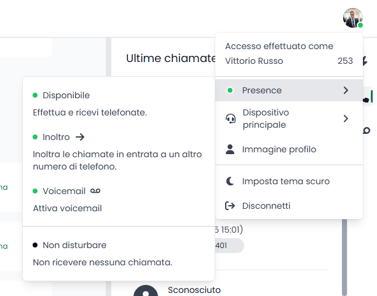
Task: Set presence status to Disponibile
Action: point(66,95)
